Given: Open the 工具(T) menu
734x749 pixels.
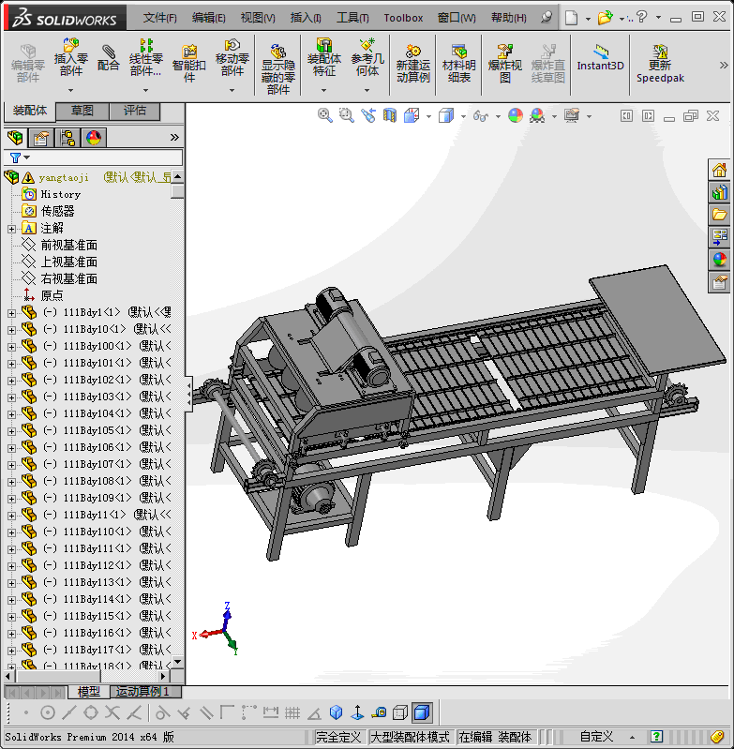Looking at the screenshot, I should coord(352,18).
